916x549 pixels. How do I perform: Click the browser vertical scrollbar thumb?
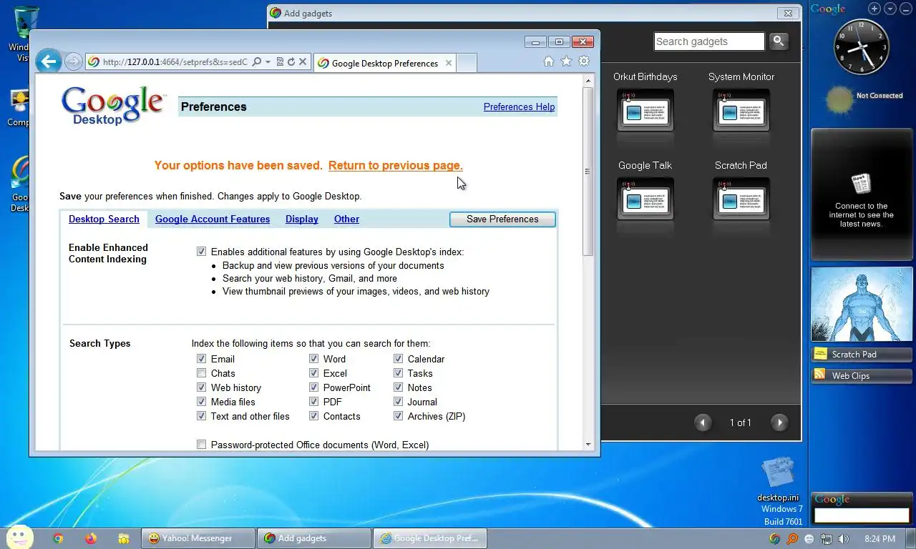tap(588, 172)
